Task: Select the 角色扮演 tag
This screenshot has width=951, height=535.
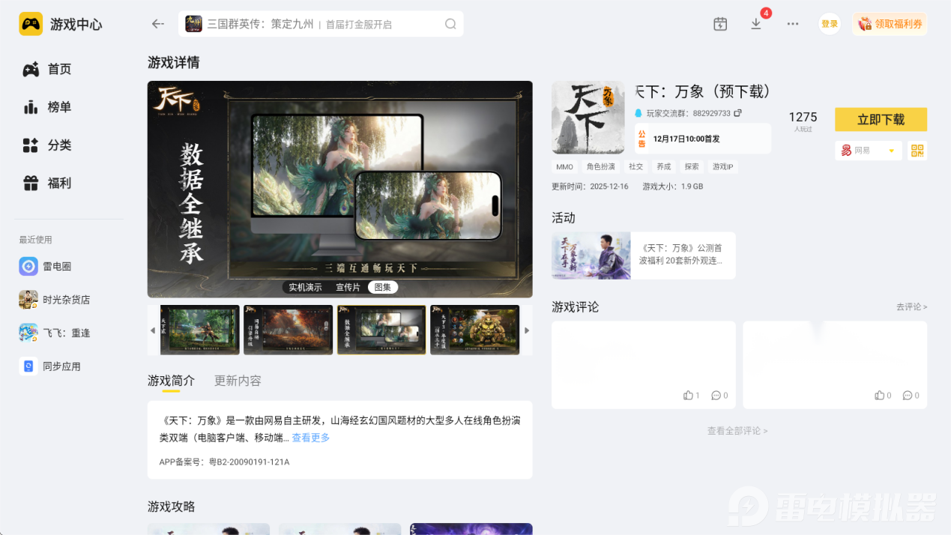Action: (601, 166)
